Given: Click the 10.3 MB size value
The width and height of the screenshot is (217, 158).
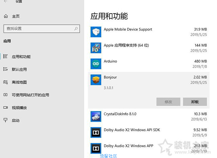Looking at the screenshot, I should pyautogui.click(x=200, y=114).
